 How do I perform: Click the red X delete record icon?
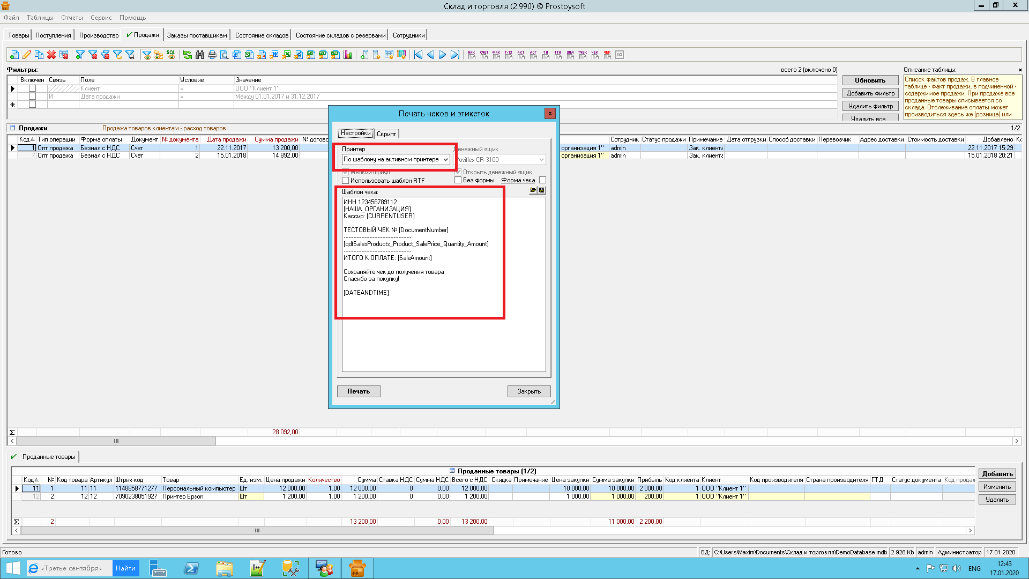pos(51,55)
